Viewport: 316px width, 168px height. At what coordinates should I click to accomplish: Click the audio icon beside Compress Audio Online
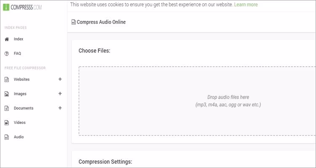pos(74,22)
